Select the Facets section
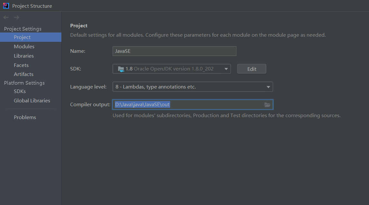369x205 pixels. click(21, 65)
